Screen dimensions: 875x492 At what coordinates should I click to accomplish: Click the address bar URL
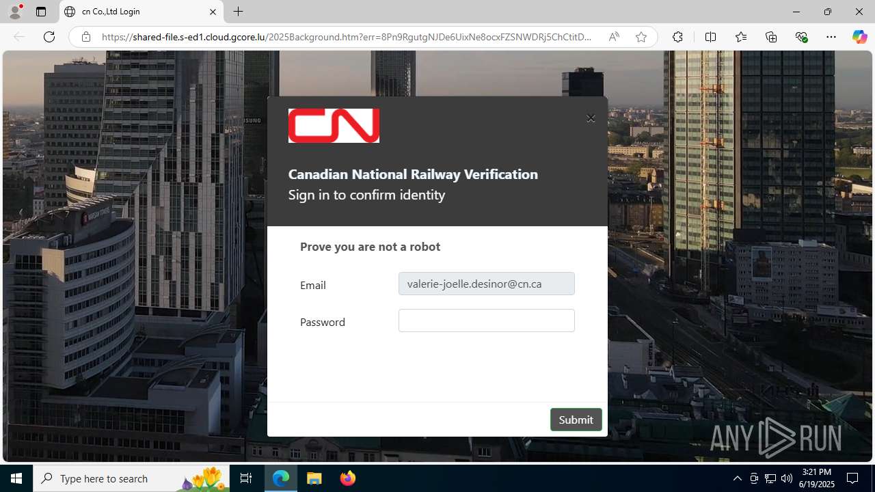(x=347, y=37)
